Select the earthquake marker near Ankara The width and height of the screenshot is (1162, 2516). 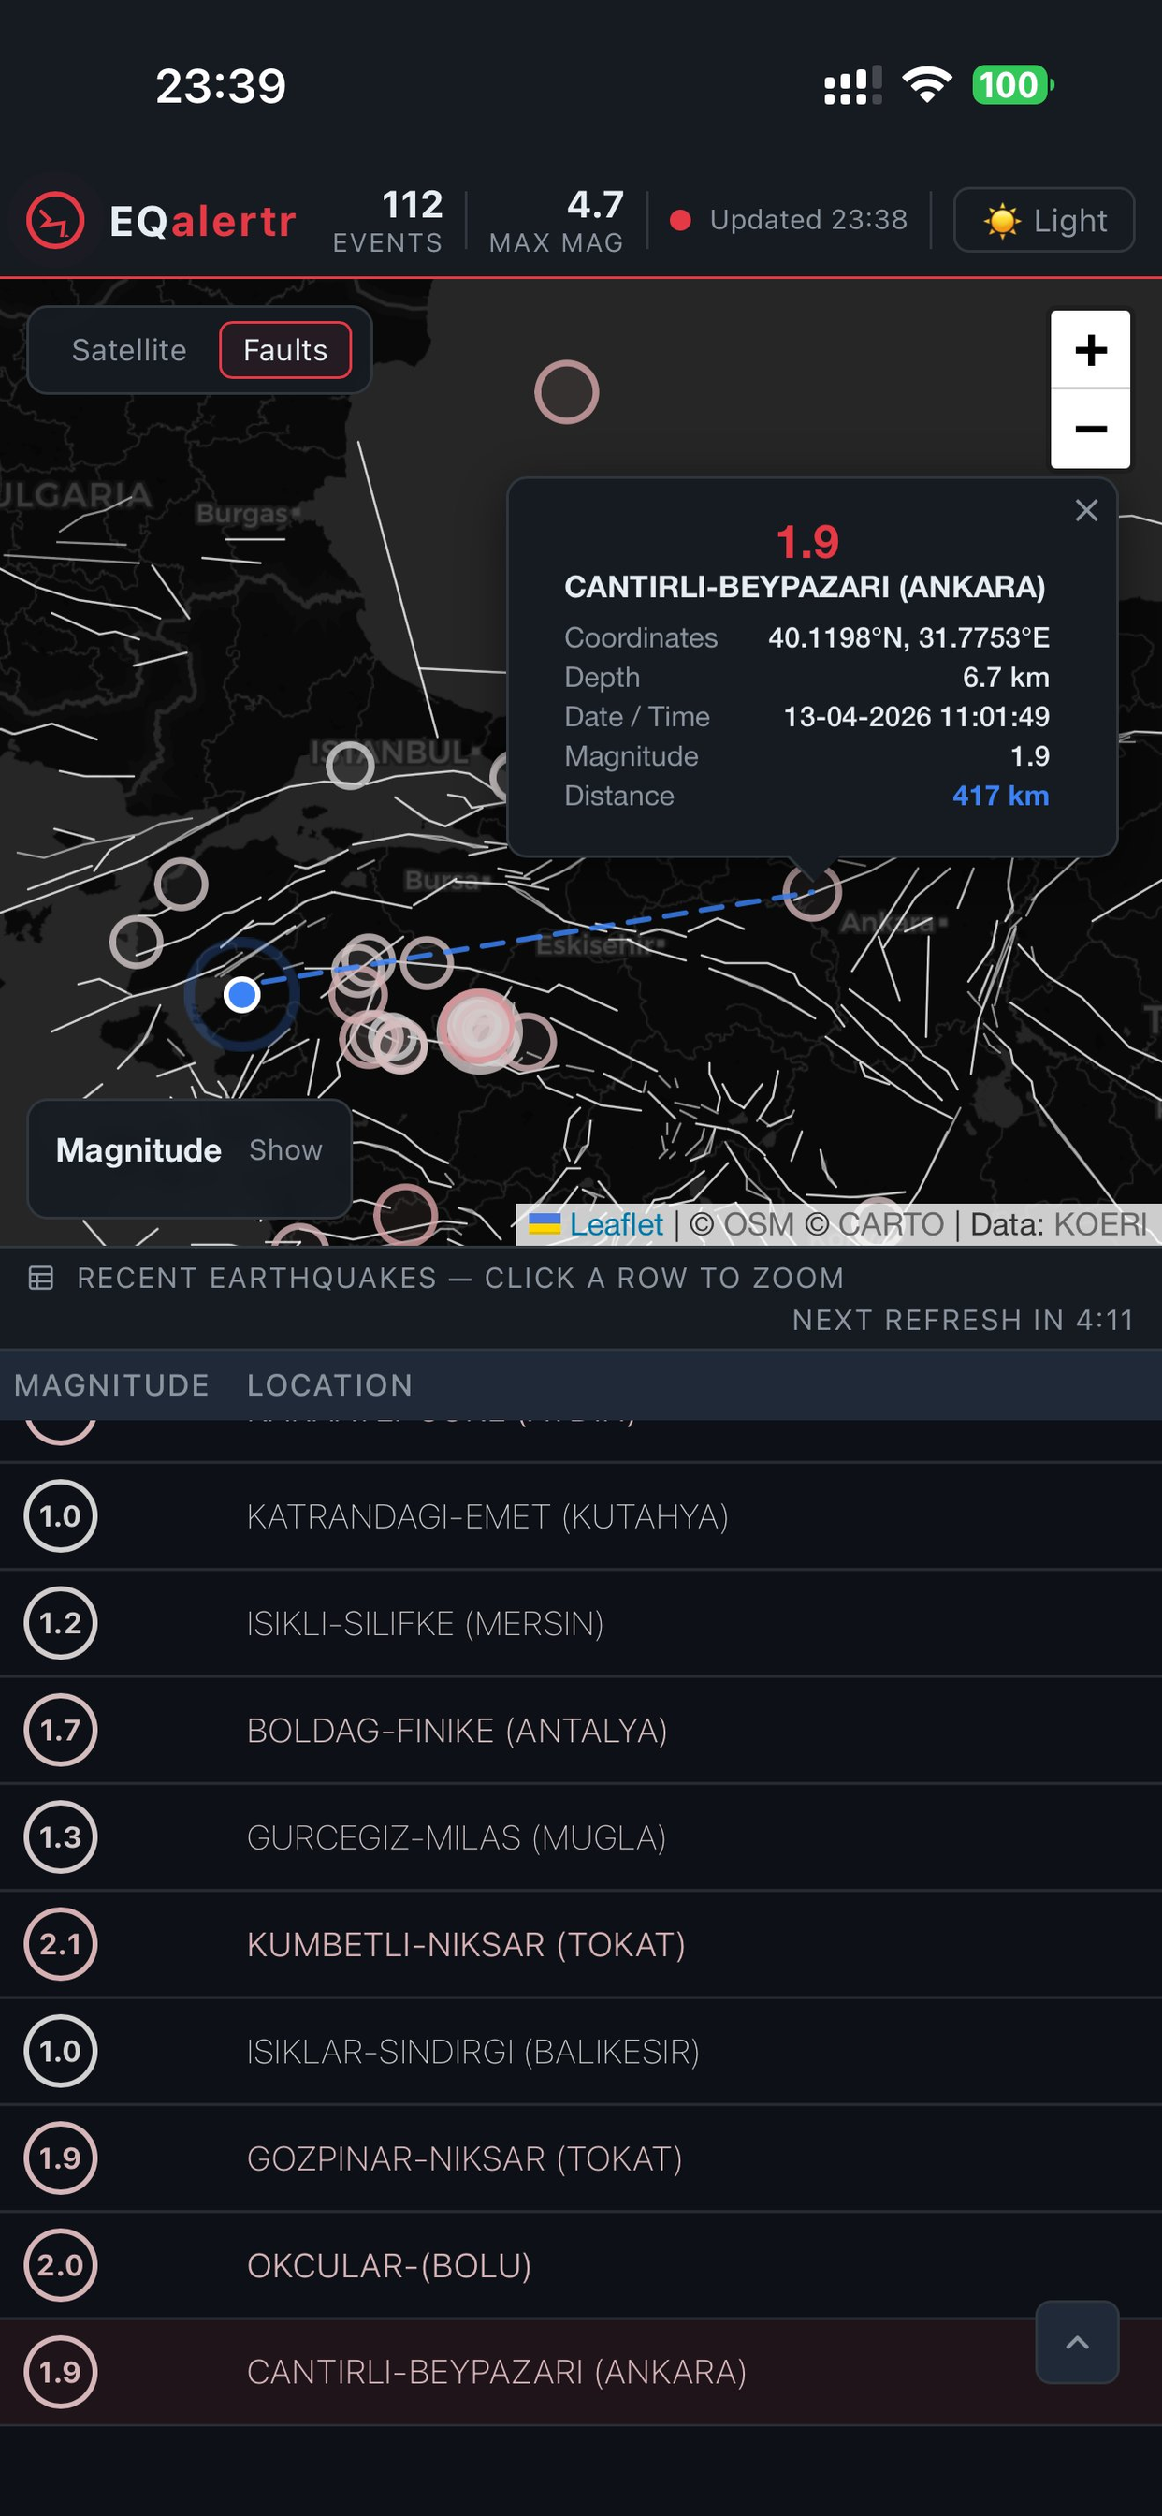pyautogui.click(x=812, y=892)
